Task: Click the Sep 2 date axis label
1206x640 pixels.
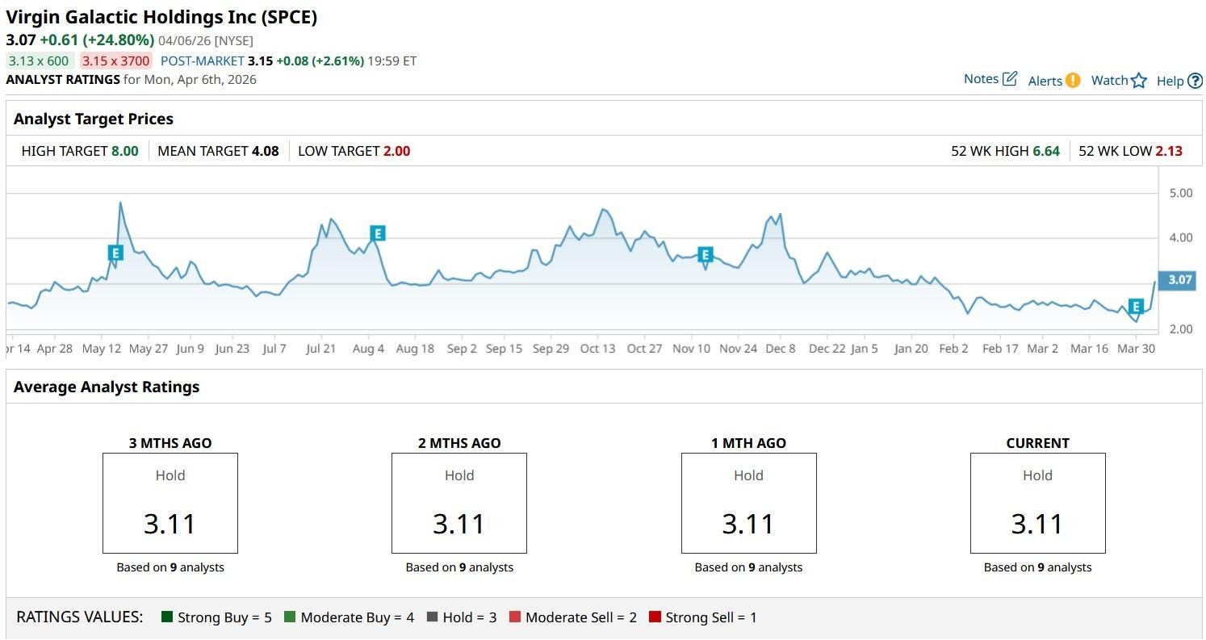Action: point(462,349)
